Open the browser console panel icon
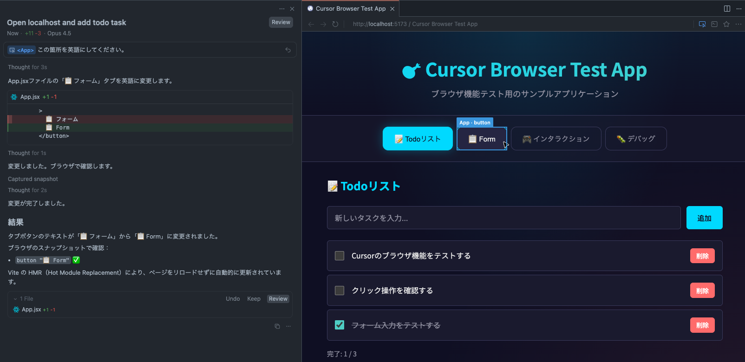Viewport: 745px width, 362px height. point(714,24)
